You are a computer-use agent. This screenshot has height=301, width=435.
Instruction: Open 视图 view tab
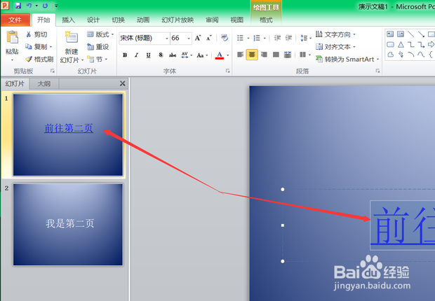coord(237,20)
